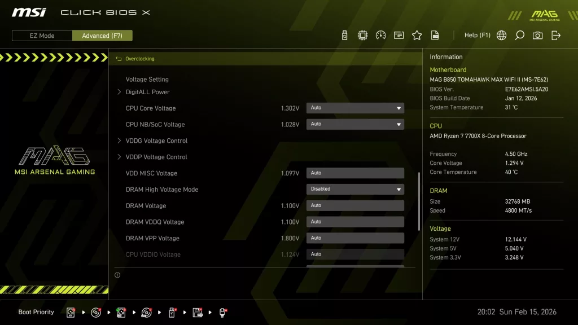Image resolution: width=578 pixels, height=325 pixels.
Task: Open the BIOS log file icon
Action: tap(435, 35)
